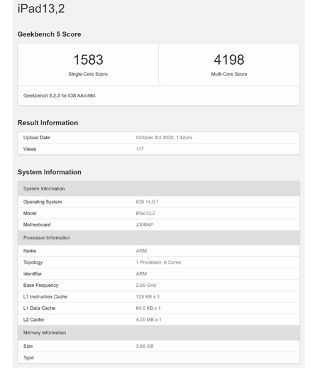Select the Motherboard J308AP value
323x374 pixels.
click(145, 225)
